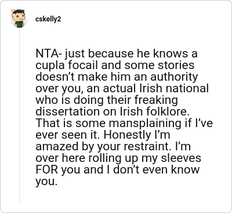Click the word "authority" in the comment
232x213 pixels.
[x=174, y=77]
